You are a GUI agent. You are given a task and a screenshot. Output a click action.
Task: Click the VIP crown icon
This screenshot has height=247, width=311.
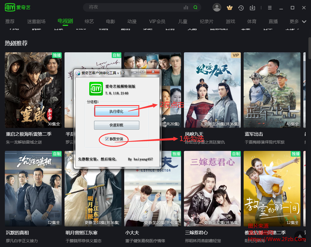229,8
